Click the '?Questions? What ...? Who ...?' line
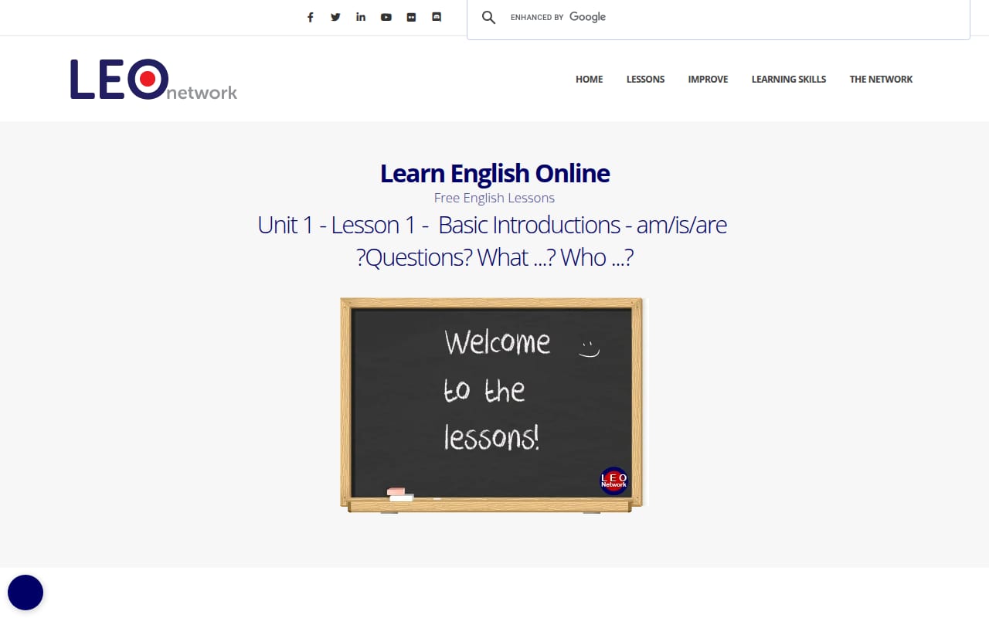This screenshot has width=989, height=618. [x=494, y=257]
